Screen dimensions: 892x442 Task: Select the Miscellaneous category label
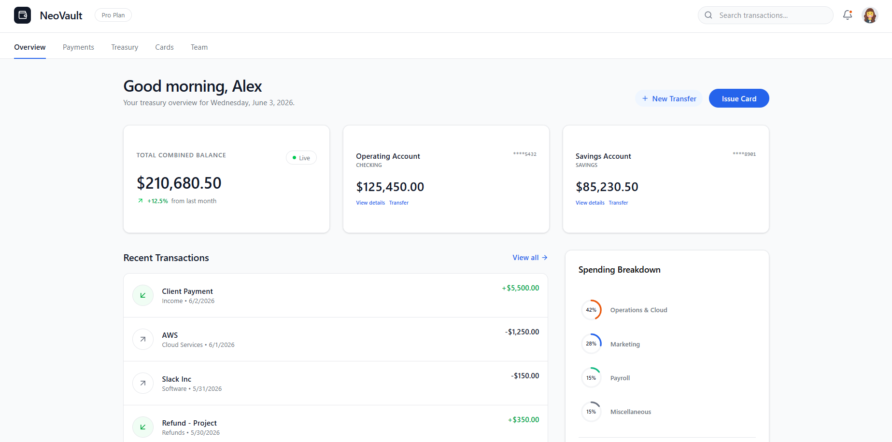coord(631,412)
